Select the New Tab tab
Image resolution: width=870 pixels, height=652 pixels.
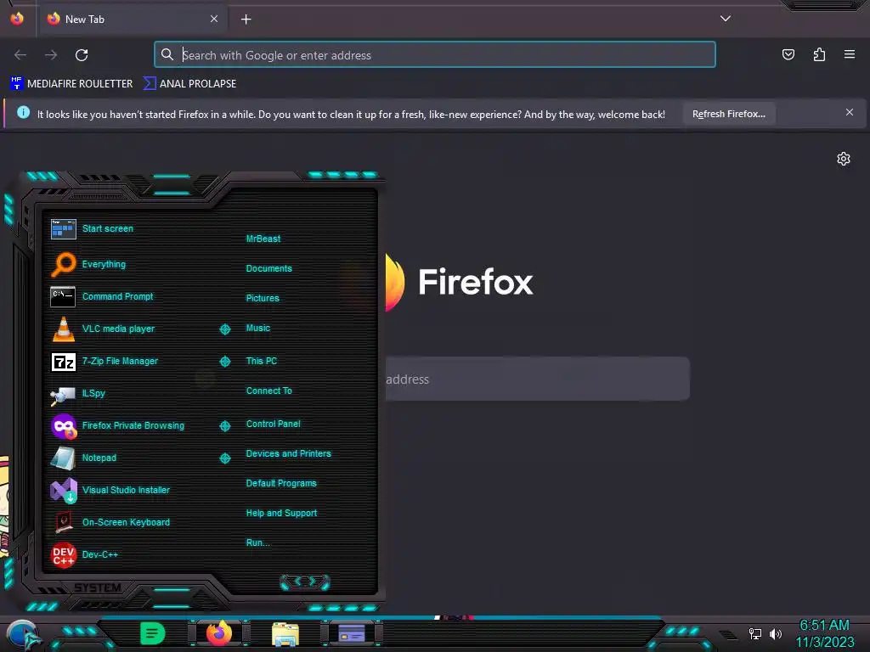(x=132, y=19)
